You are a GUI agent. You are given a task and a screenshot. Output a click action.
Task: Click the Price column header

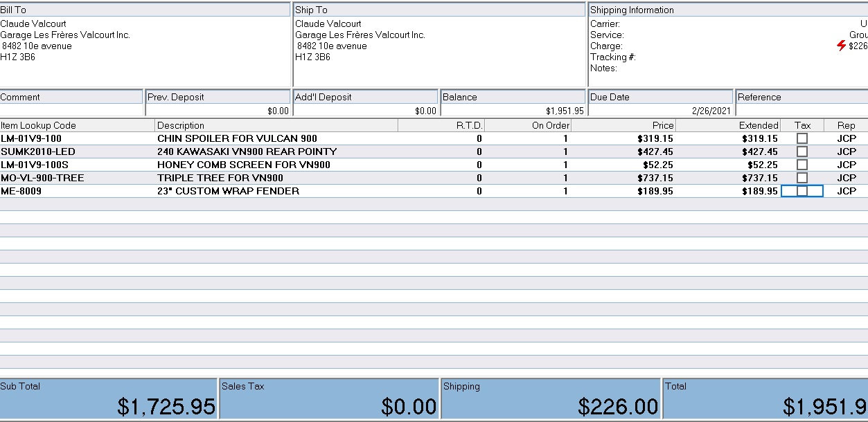[623, 125]
